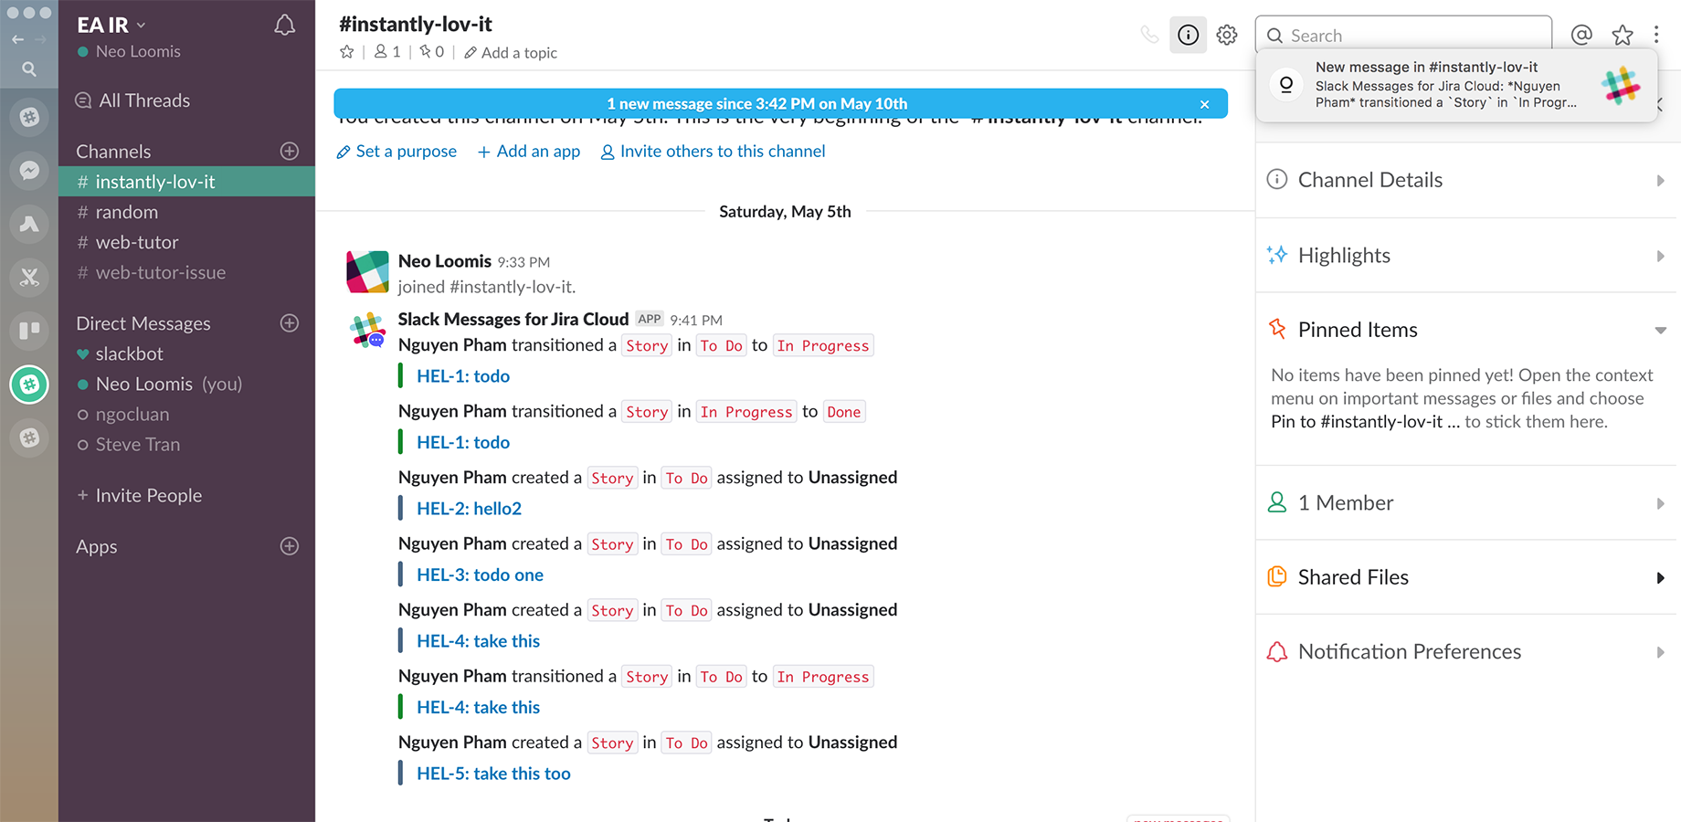Click the Set a purpose link

(396, 152)
